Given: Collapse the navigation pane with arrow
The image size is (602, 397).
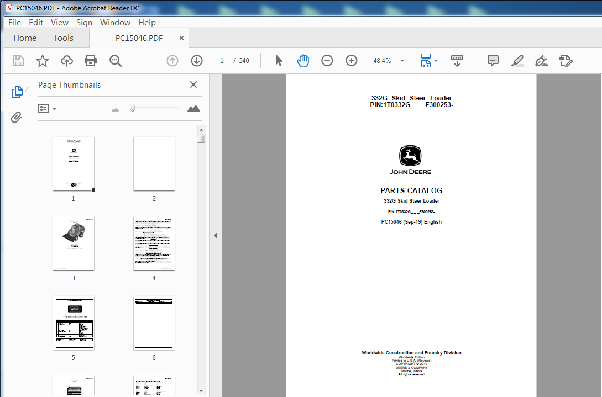Looking at the screenshot, I should pos(216,235).
